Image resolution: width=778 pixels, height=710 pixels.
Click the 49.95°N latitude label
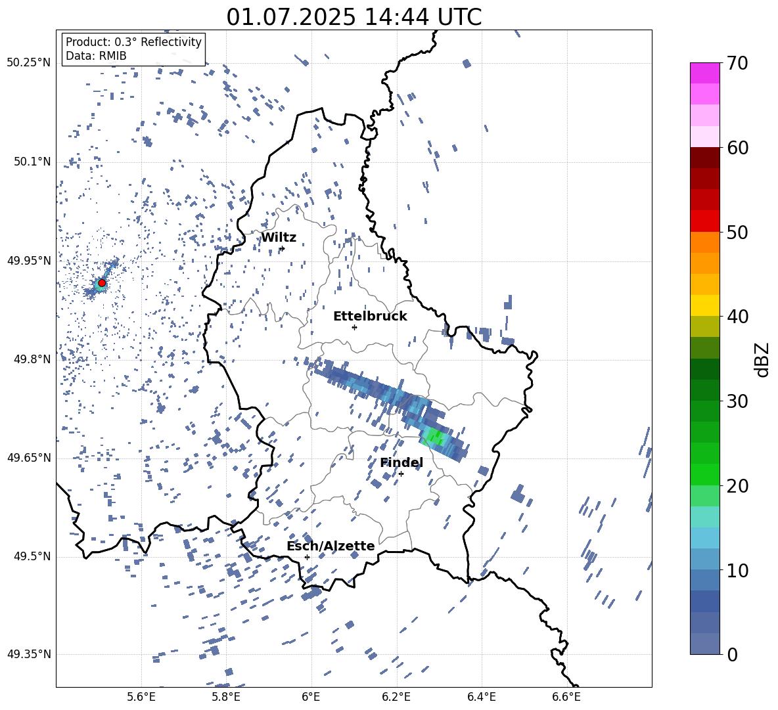tap(29, 261)
